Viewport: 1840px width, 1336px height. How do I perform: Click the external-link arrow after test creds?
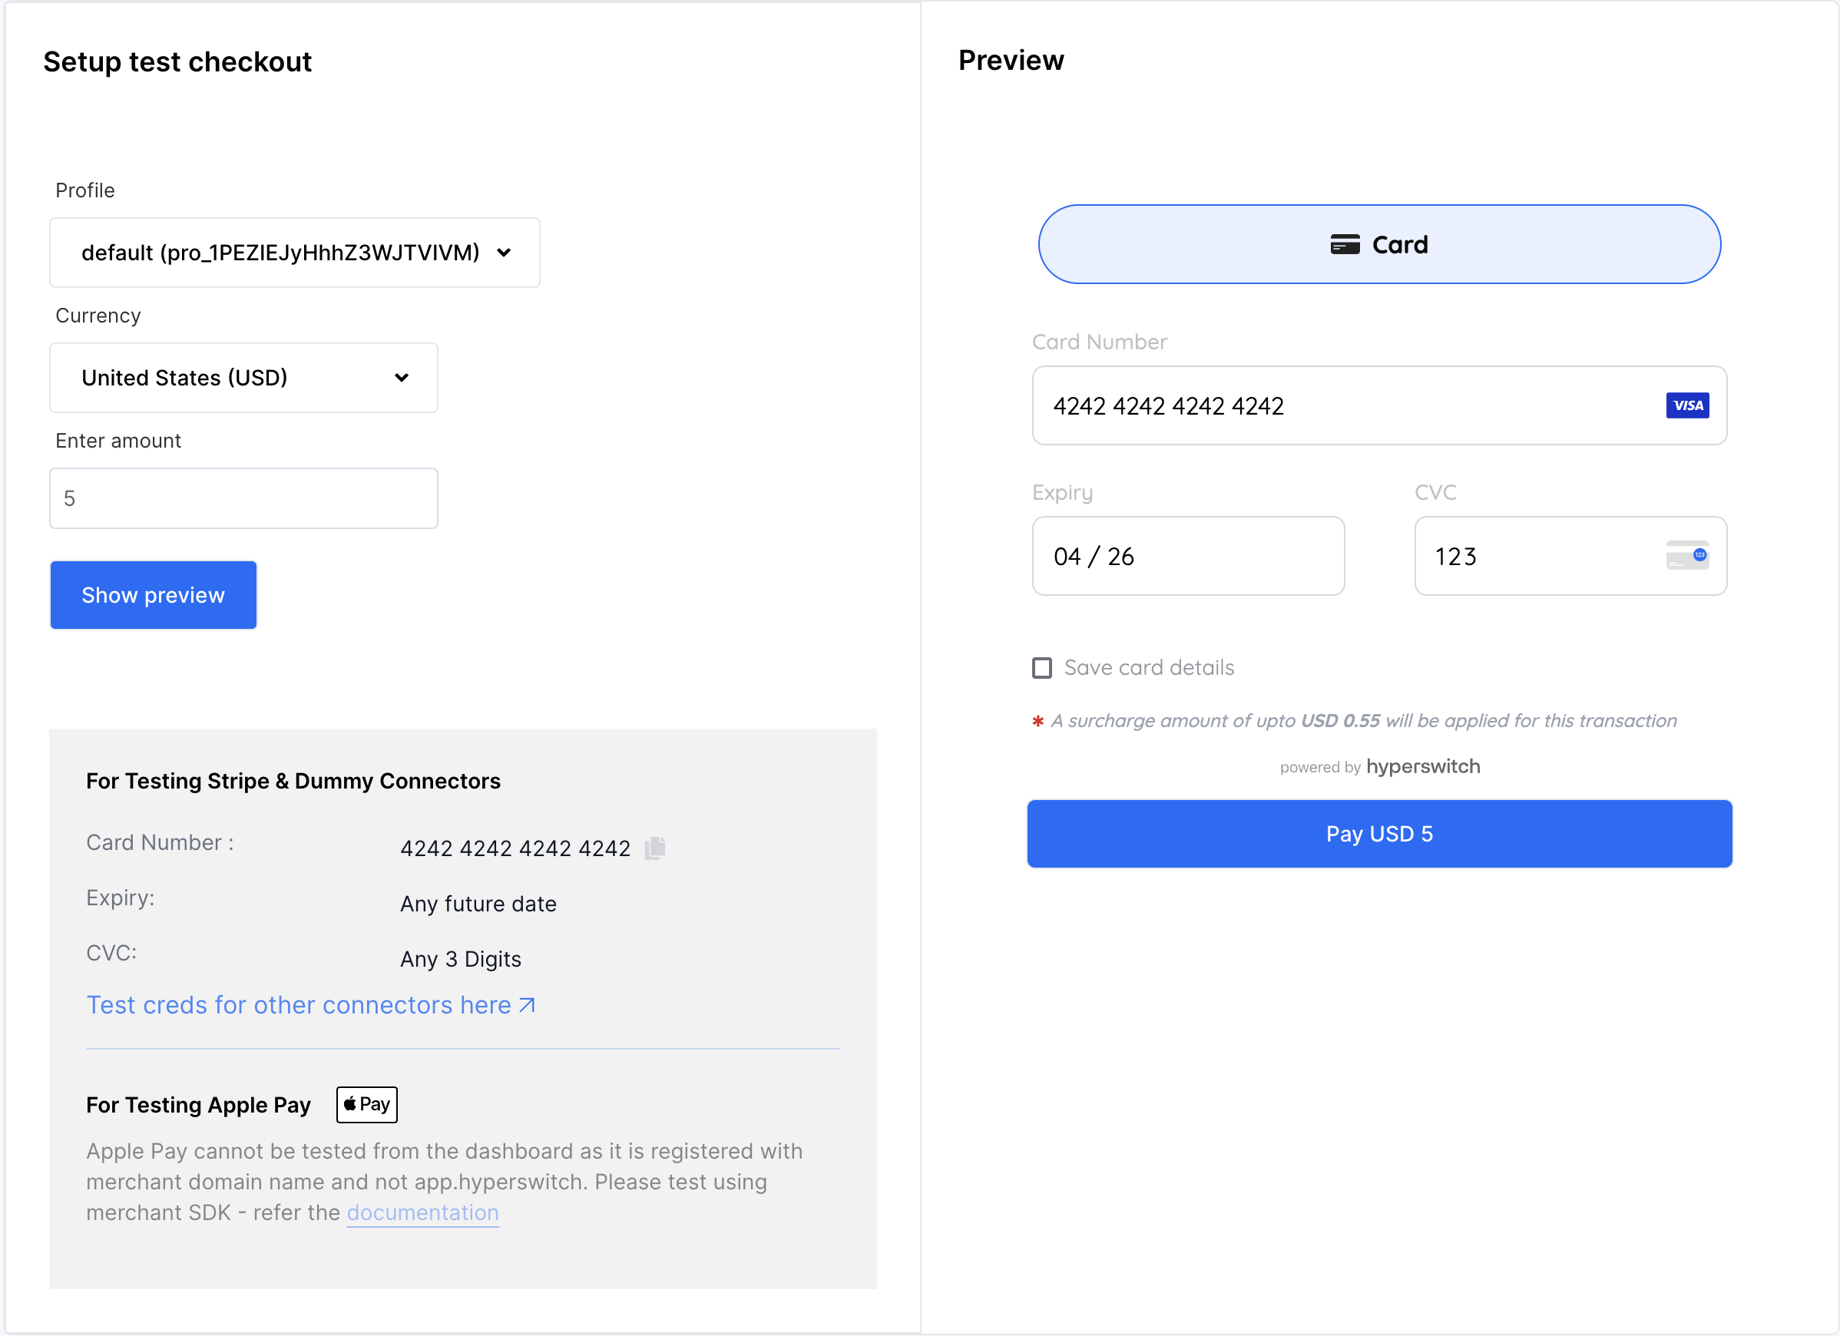point(528,1004)
